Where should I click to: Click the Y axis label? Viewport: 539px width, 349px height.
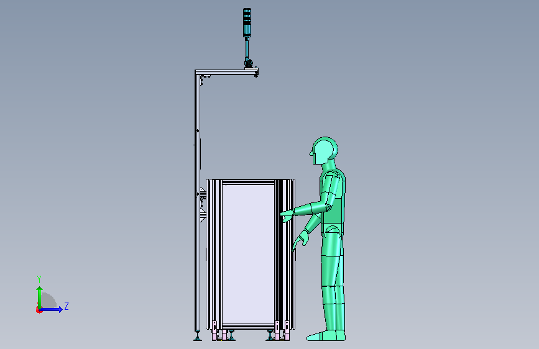(39, 279)
